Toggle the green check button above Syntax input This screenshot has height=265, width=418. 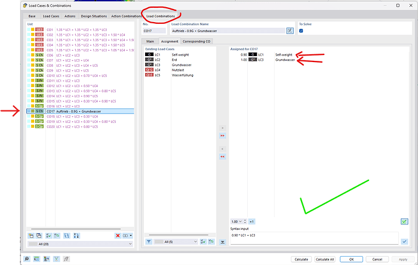[x=404, y=221]
